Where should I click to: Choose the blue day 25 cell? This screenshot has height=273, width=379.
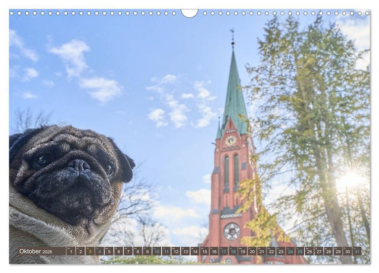(x=300, y=251)
